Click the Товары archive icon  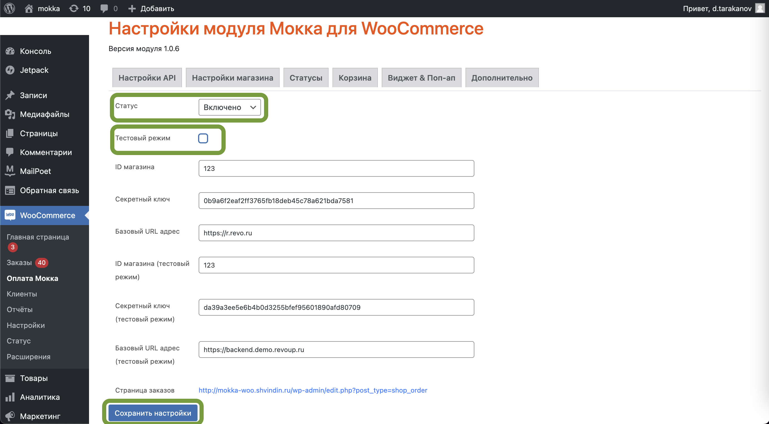(10, 378)
